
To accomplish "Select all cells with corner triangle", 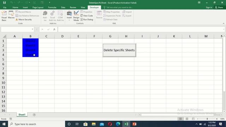I will coord(4,36).
